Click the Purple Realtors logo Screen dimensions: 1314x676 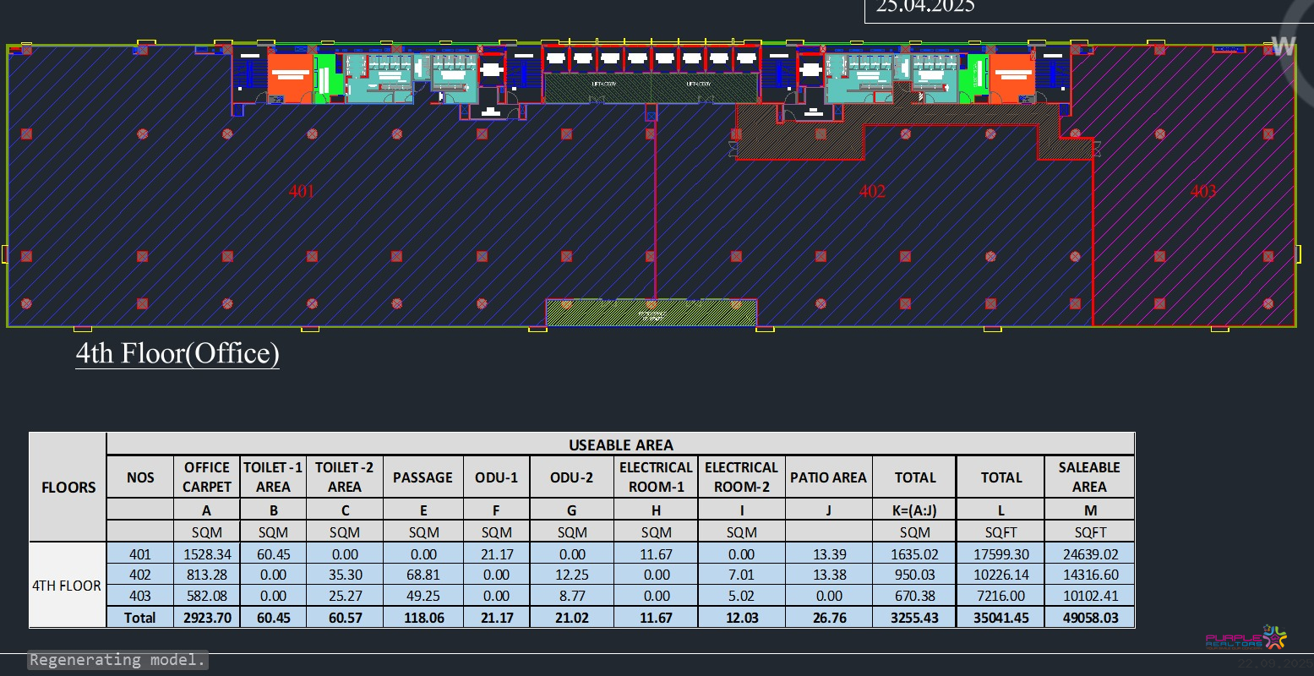click(x=1246, y=639)
